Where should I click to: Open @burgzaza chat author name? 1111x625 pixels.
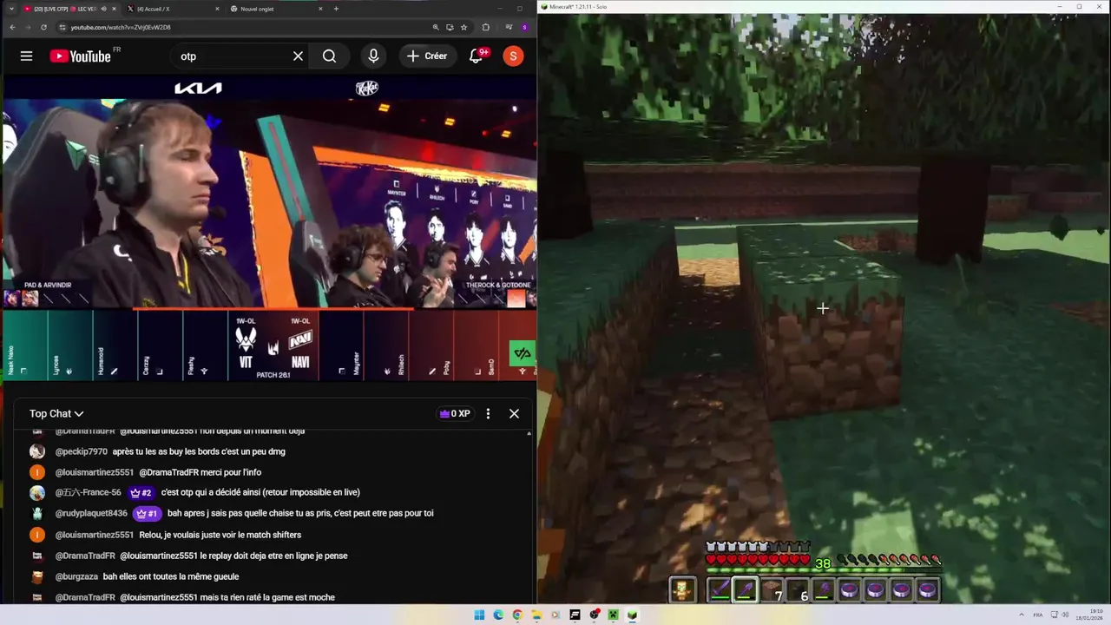(76, 576)
